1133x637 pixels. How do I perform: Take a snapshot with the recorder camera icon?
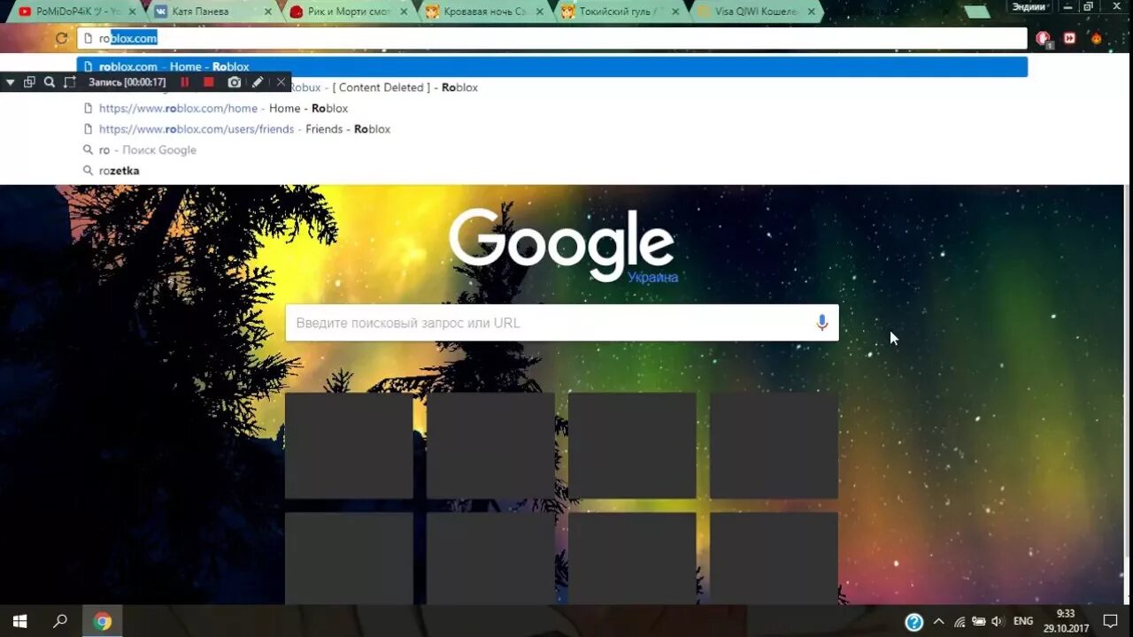pos(234,82)
